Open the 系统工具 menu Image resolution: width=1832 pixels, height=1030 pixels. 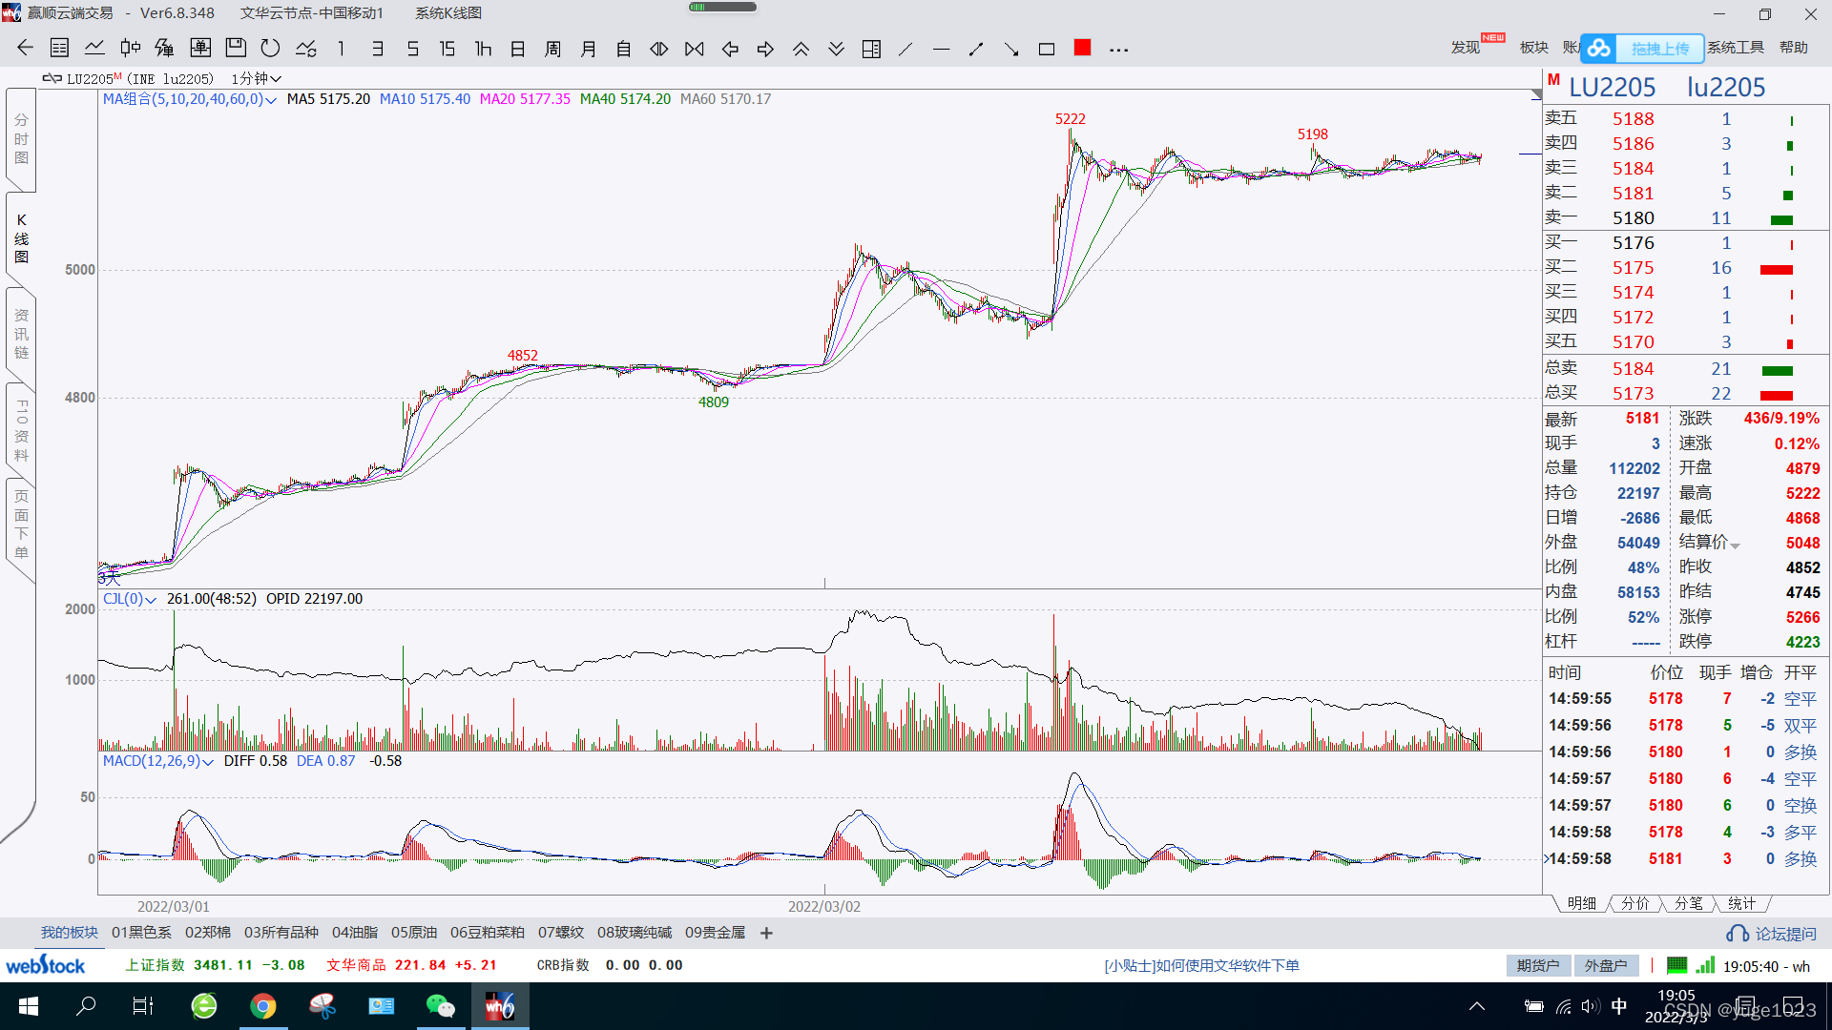click(x=1736, y=48)
